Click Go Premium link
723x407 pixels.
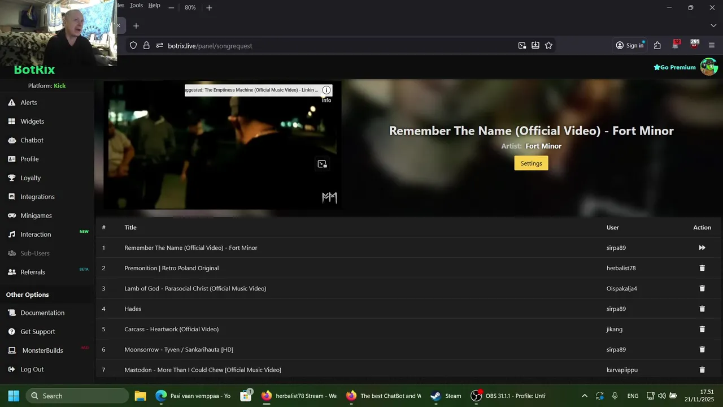click(674, 67)
